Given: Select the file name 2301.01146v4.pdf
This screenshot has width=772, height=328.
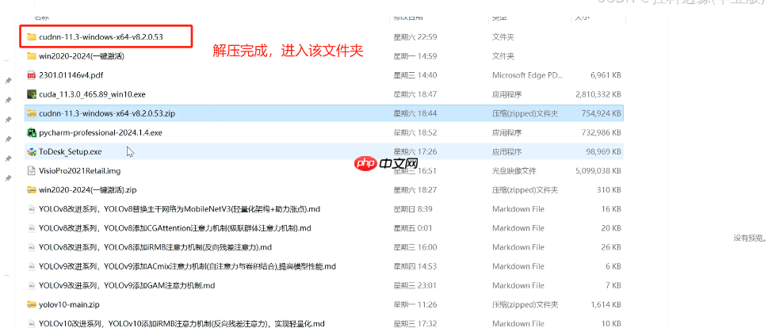Looking at the screenshot, I should coord(71,74).
